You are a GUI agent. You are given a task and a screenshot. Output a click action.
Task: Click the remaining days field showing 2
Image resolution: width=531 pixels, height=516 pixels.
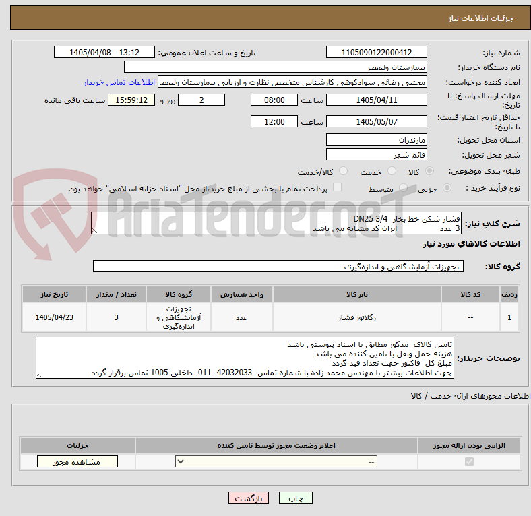[x=201, y=100]
